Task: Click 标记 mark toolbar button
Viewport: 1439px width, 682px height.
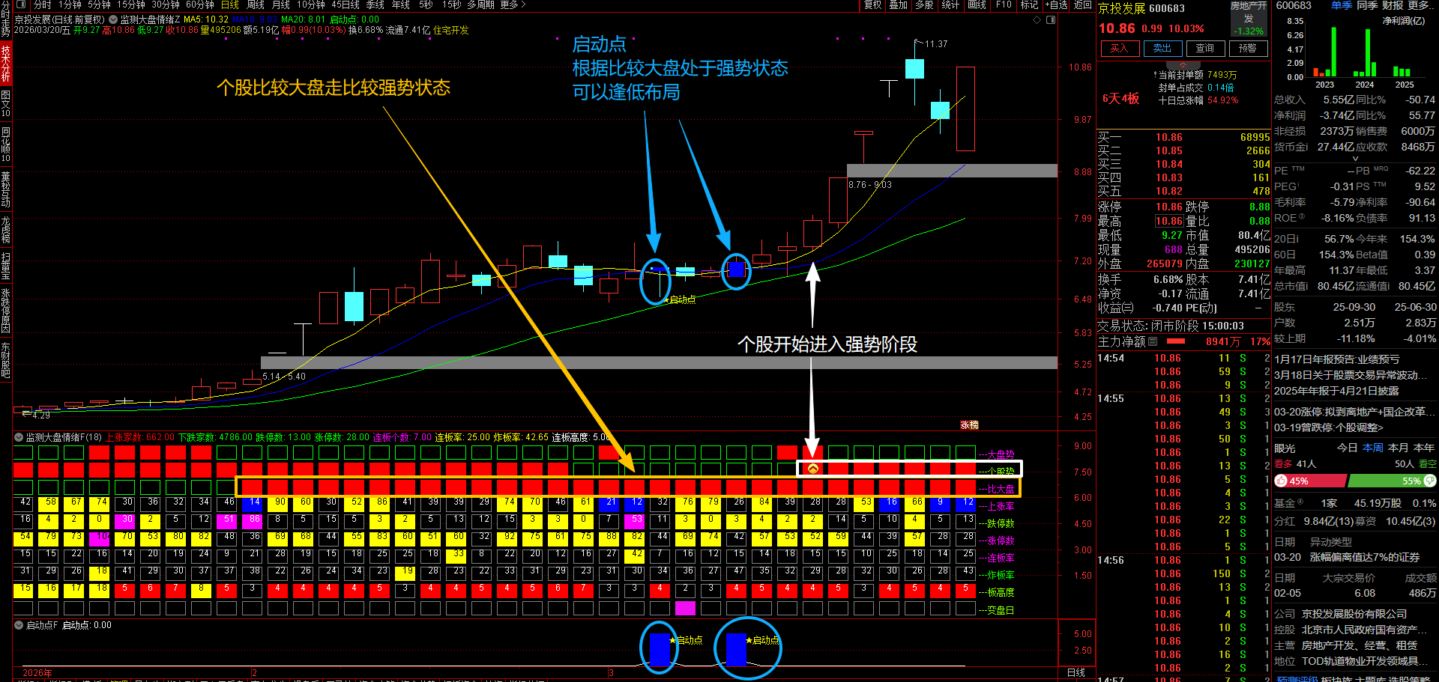Action: [1029, 5]
